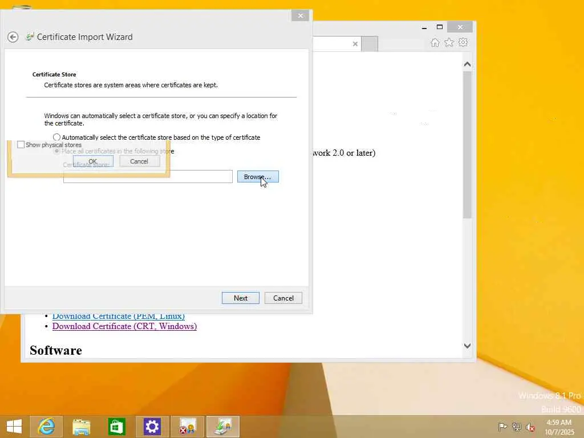Image resolution: width=584 pixels, height=438 pixels.
Task: Maximize the Internet Explorer window
Action: (440, 27)
